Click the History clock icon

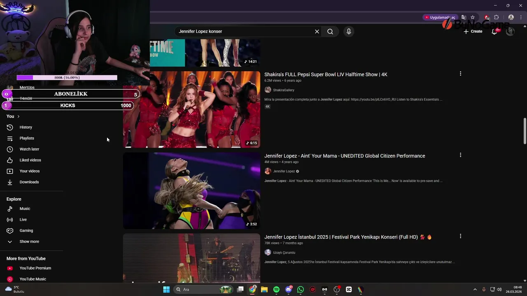point(10,127)
